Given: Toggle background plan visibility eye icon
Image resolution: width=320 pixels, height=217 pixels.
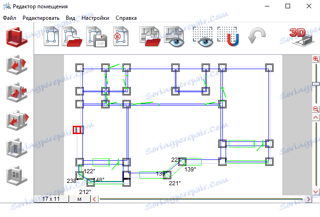Looking at the screenshot, I should [175, 36].
